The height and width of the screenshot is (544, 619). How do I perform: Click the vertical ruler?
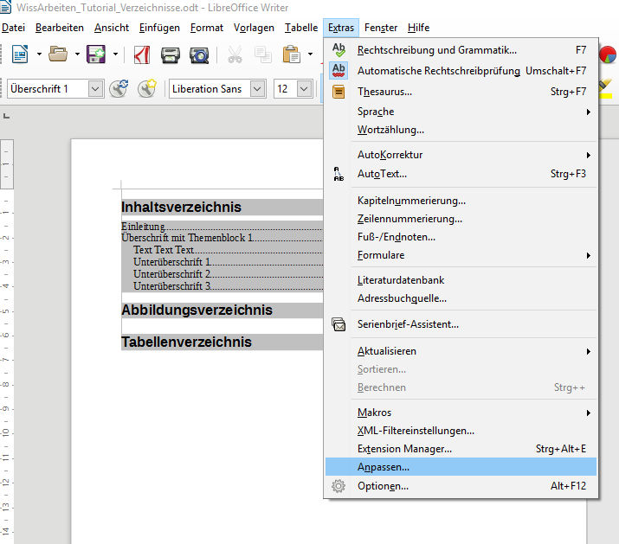(x=7, y=342)
